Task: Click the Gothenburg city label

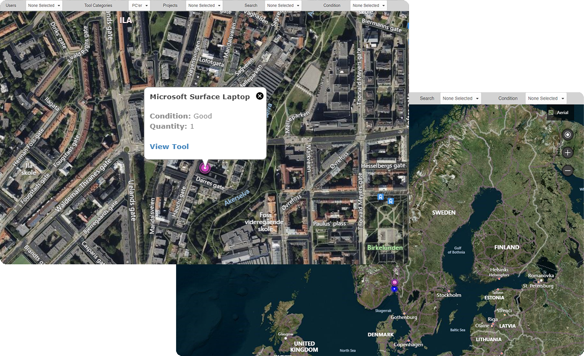Action: 404,317
